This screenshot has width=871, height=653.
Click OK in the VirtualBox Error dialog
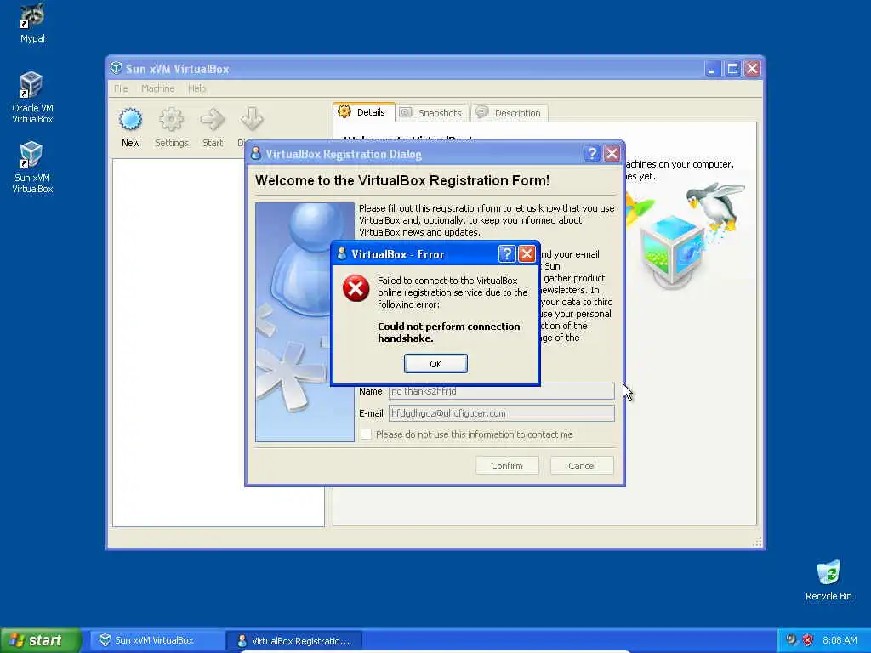point(435,364)
